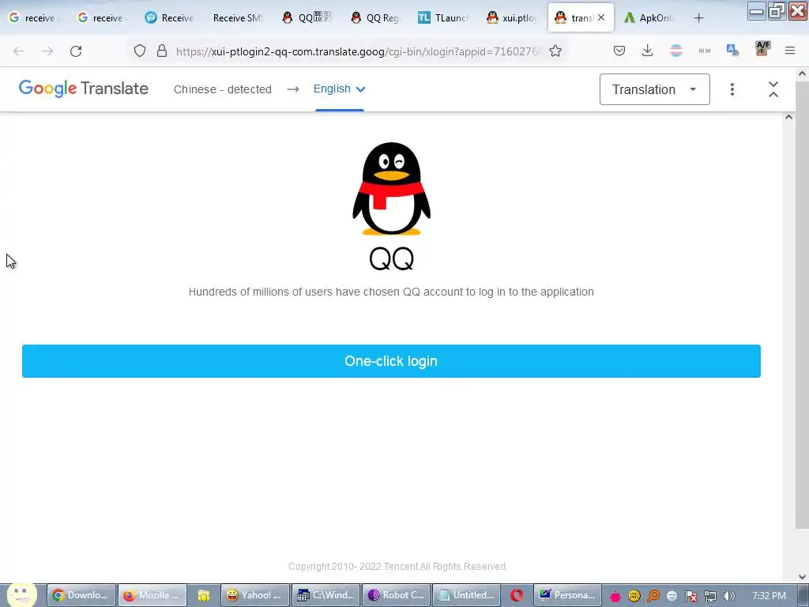Open Robot C... taskbar item
The image size is (809, 607).
click(396, 595)
